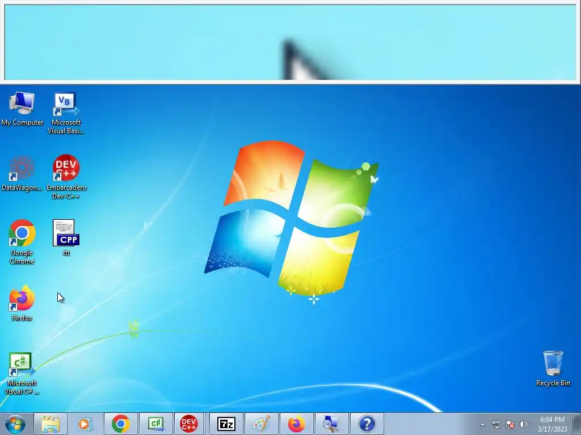This screenshot has height=435, width=581.
Task: Open the Windows Start menu
Action: click(x=15, y=424)
